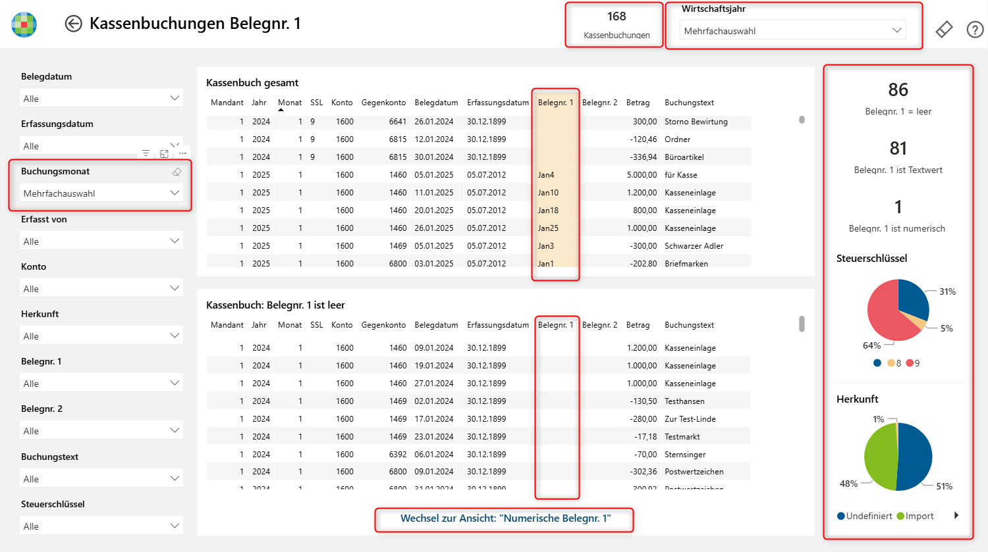Expand the Herkunft filter dropdown

pos(101,336)
